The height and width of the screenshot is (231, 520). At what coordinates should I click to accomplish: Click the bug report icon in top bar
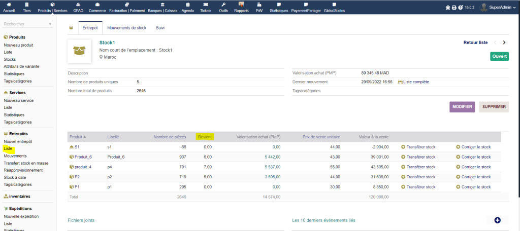[x=448, y=8]
